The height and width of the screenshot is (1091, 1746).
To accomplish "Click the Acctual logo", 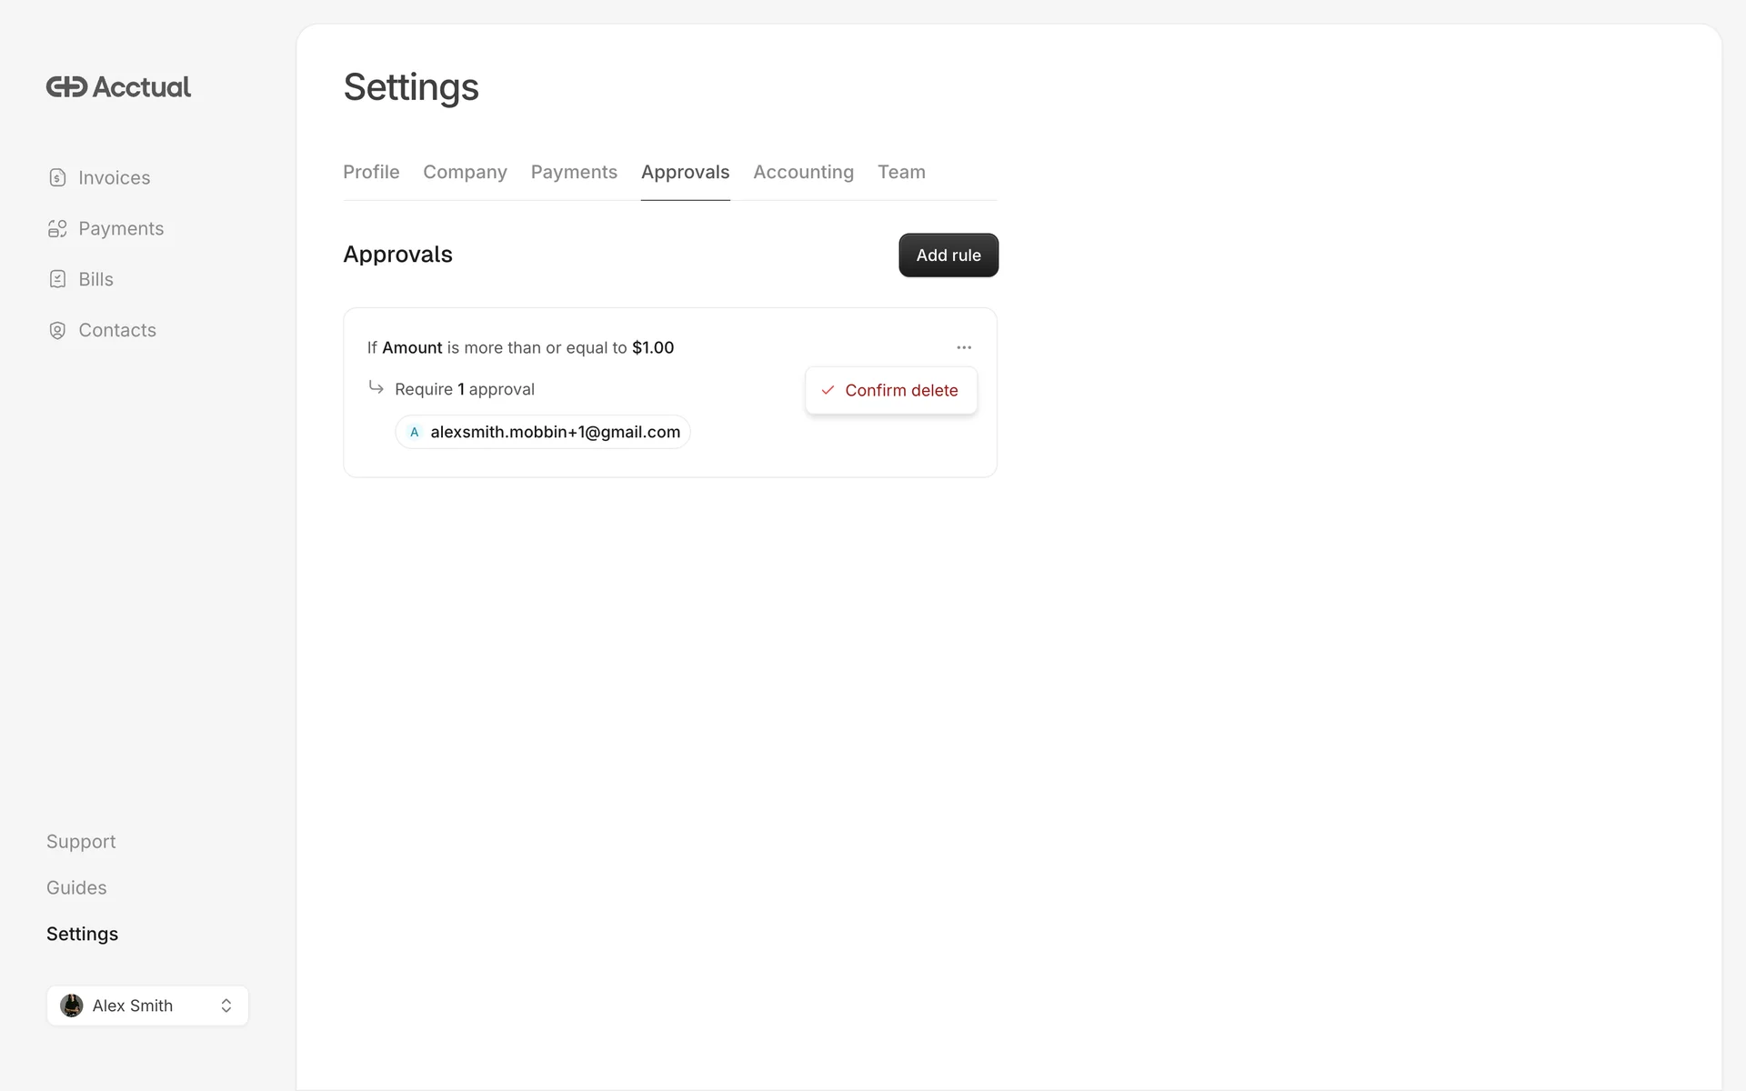I will tap(118, 87).
